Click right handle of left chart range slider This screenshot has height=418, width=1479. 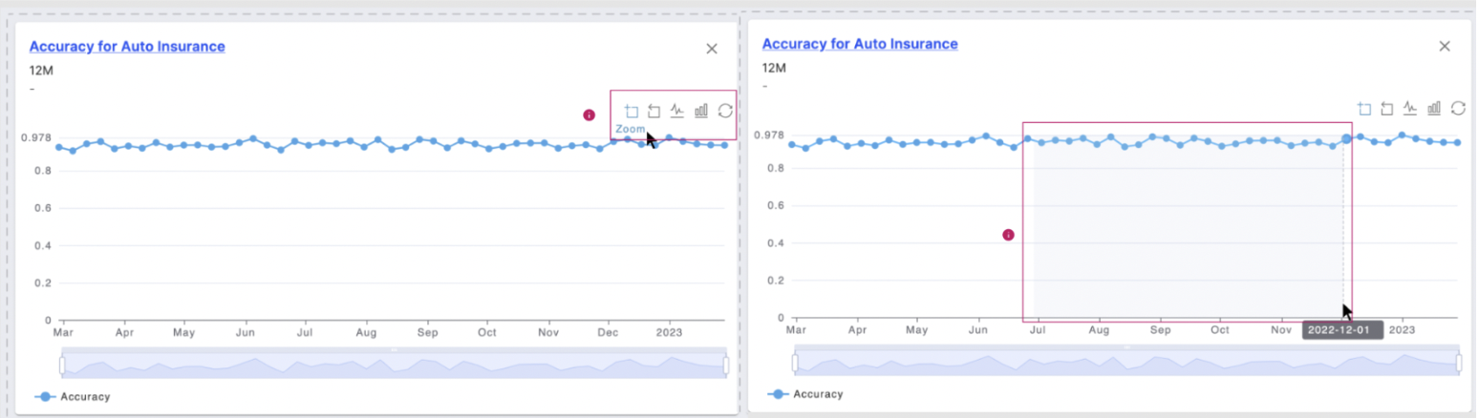coord(726,366)
